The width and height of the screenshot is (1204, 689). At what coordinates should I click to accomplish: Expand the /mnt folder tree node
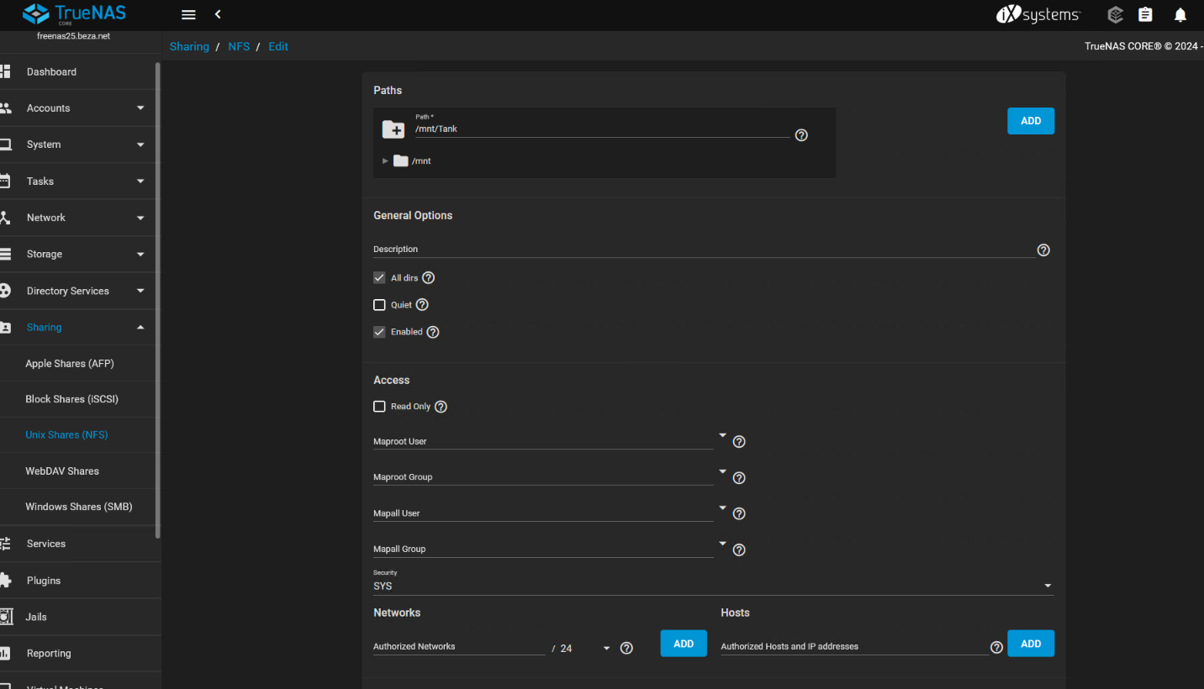tap(386, 160)
